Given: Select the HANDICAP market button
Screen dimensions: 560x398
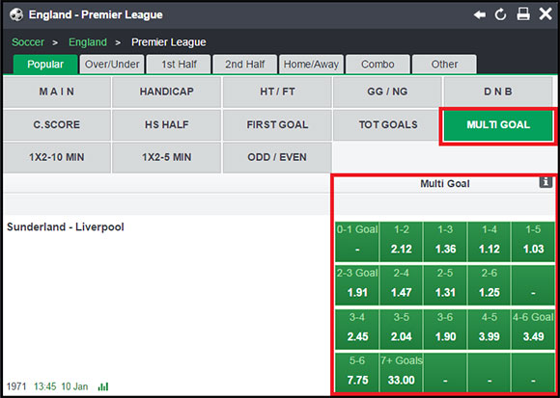Looking at the screenshot, I should pyautogui.click(x=166, y=92).
